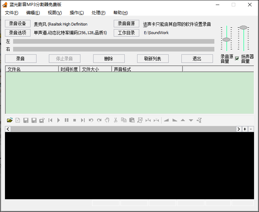
Task: Stop playback with the square stop icon
Action: coord(75,120)
